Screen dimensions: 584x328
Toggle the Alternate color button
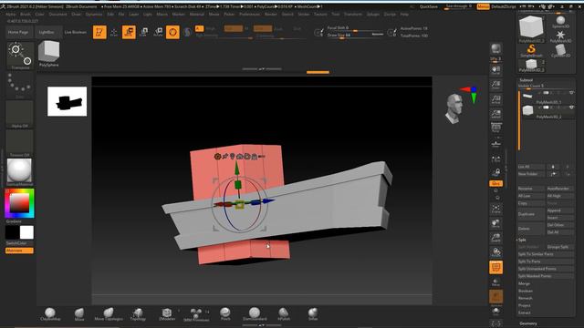click(x=19, y=251)
